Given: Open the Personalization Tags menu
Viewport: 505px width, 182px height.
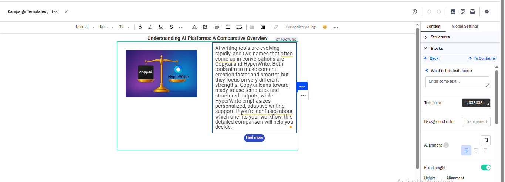Looking at the screenshot, I should [301, 27].
